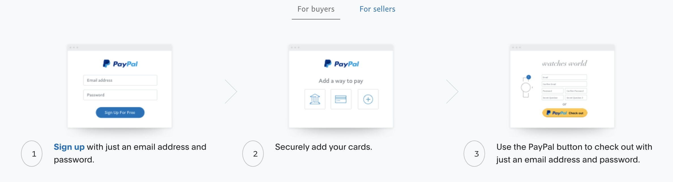Click the PayPal logo on the sign-up screen
The height and width of the screenshot is (182, 673).
120,64
